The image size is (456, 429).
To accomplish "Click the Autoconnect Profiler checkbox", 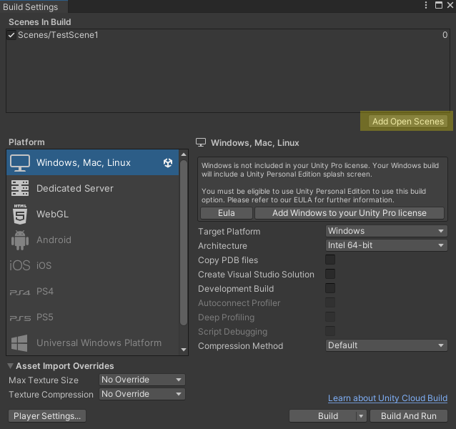I will point(330,302).
